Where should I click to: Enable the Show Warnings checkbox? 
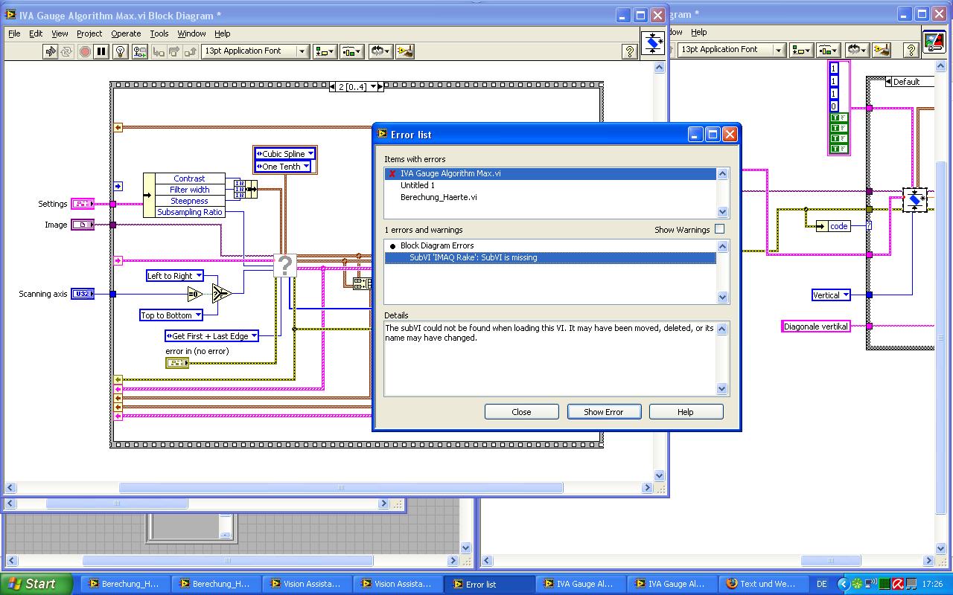[719, 230]
